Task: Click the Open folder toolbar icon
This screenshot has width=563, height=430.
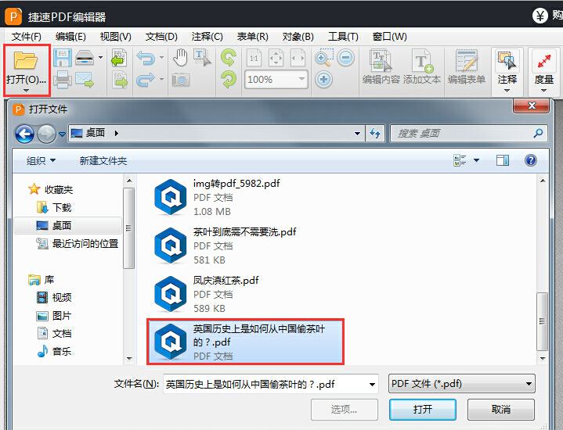Action: 26,60
